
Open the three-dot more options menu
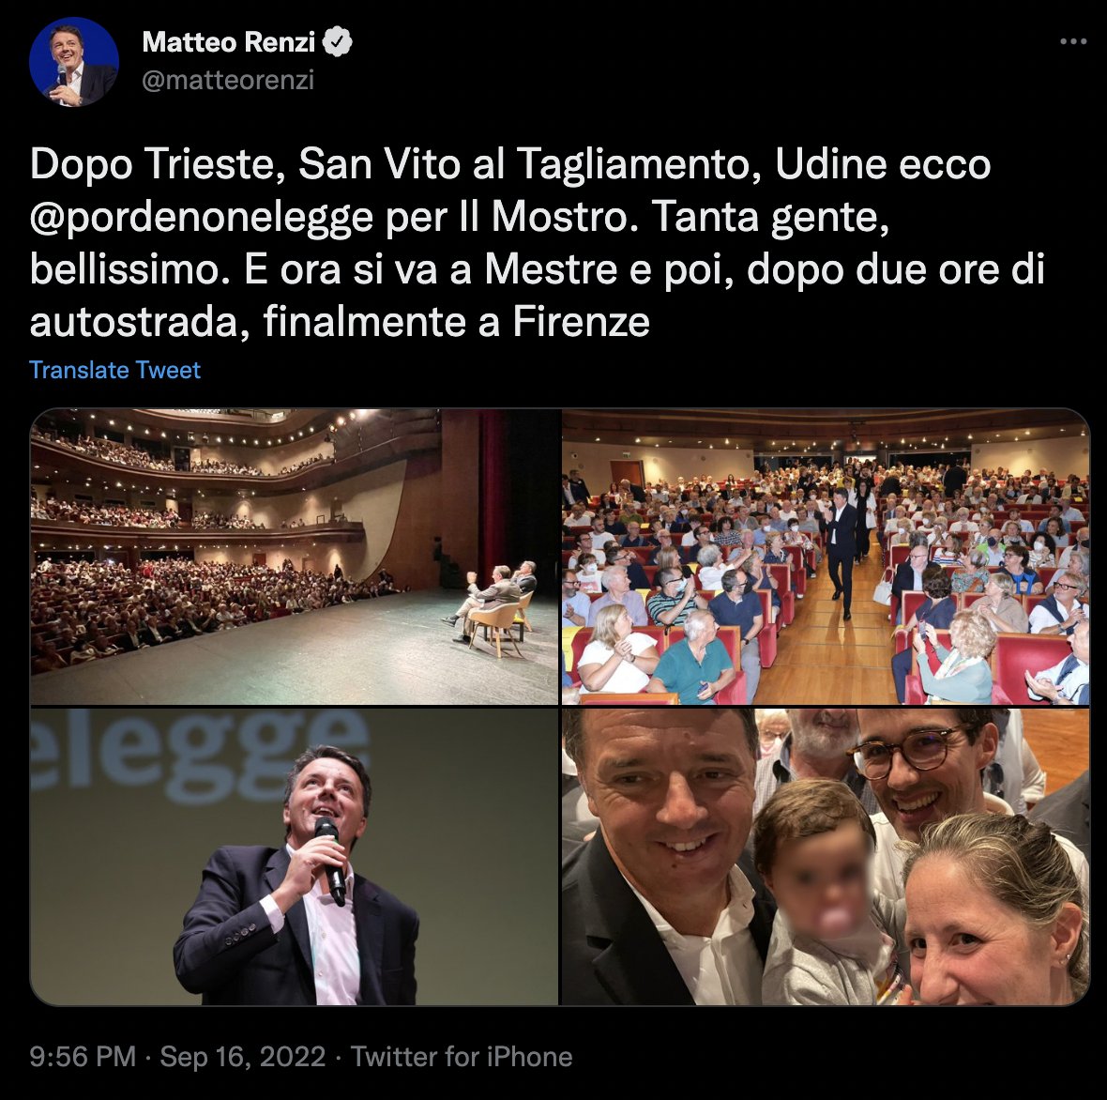pyautogui.click(x=1073, y=41)
